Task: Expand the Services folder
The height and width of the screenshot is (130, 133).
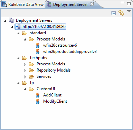Action: pyautogui.click(x=25, y=77)
